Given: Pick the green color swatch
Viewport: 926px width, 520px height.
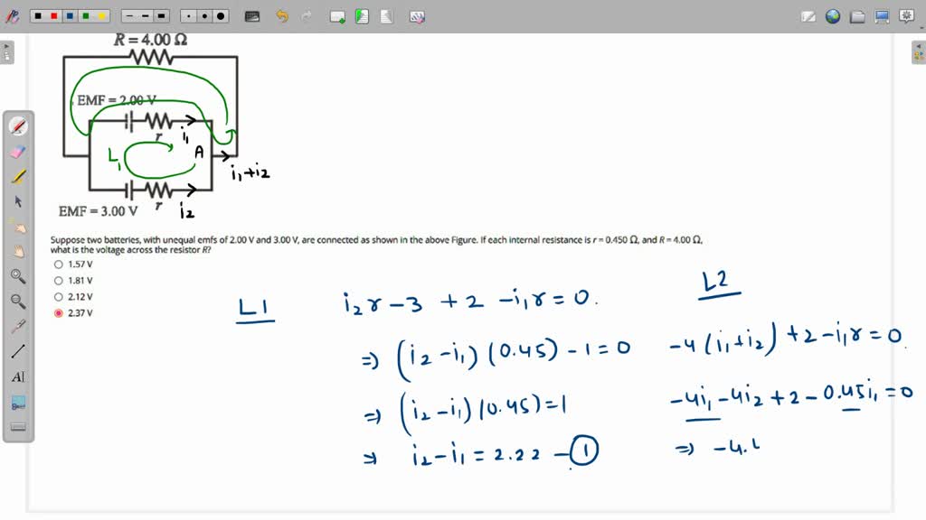Looking at the screenshot, I should pos(85,15).
